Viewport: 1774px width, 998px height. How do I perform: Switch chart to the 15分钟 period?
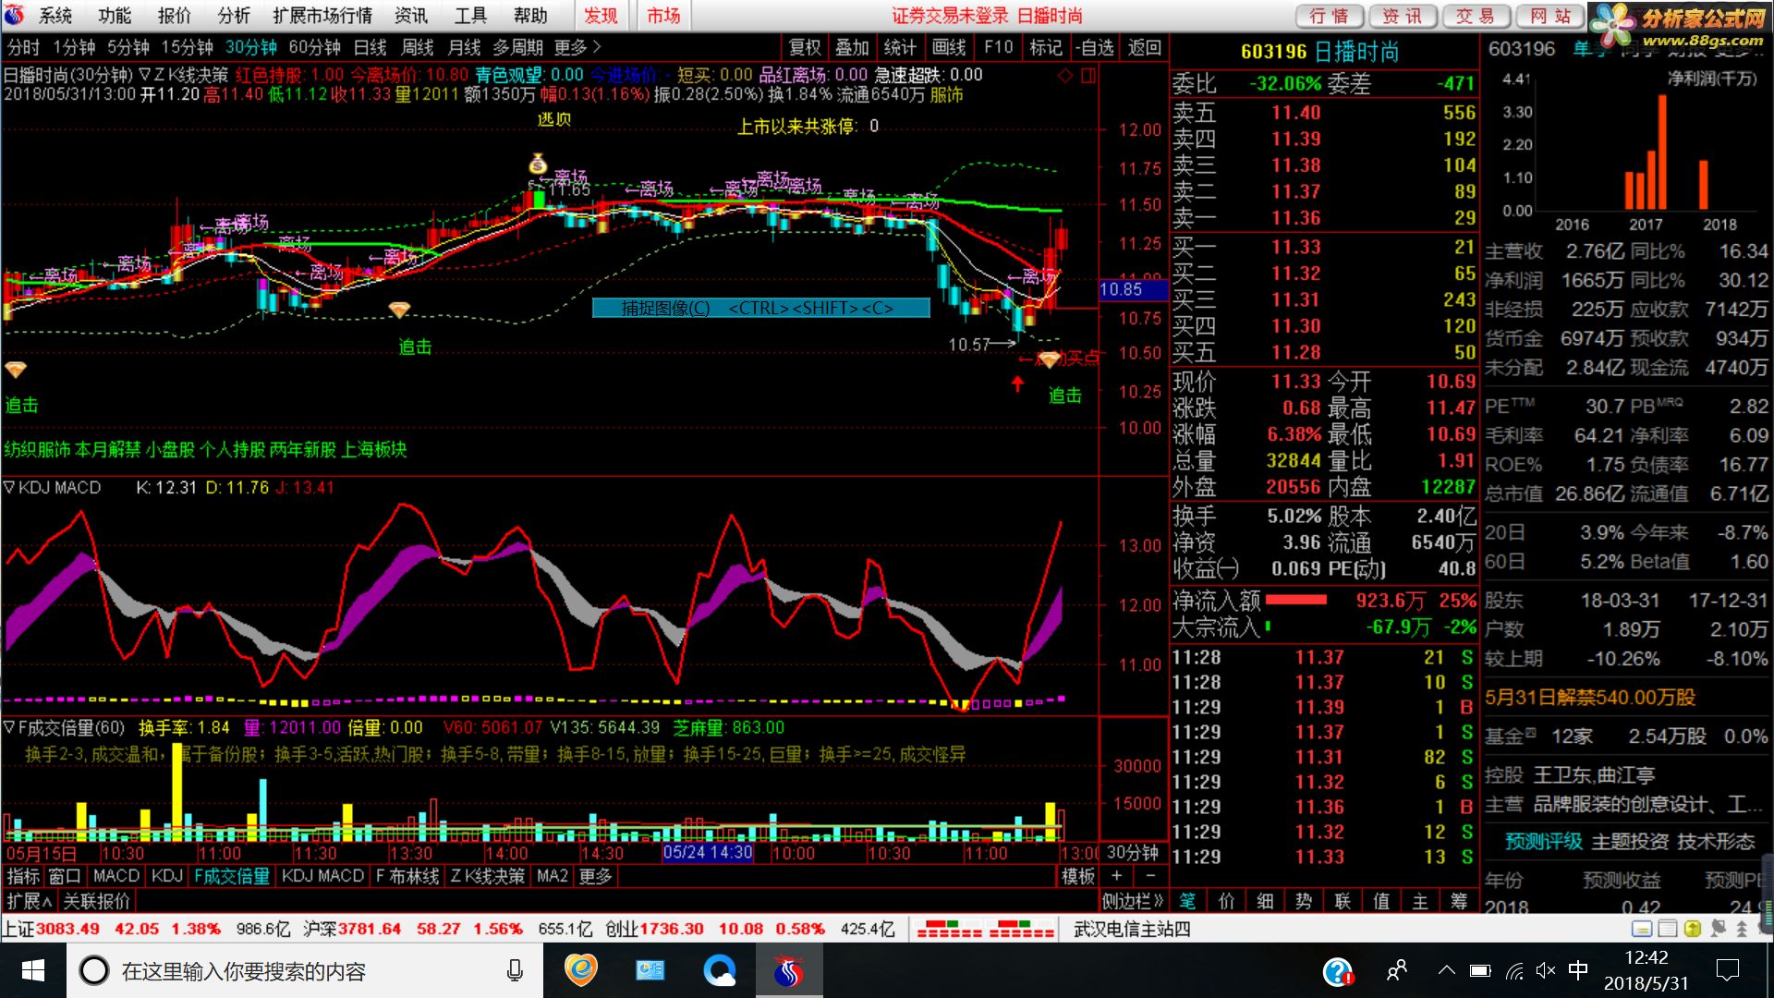(x=187, y=47)
